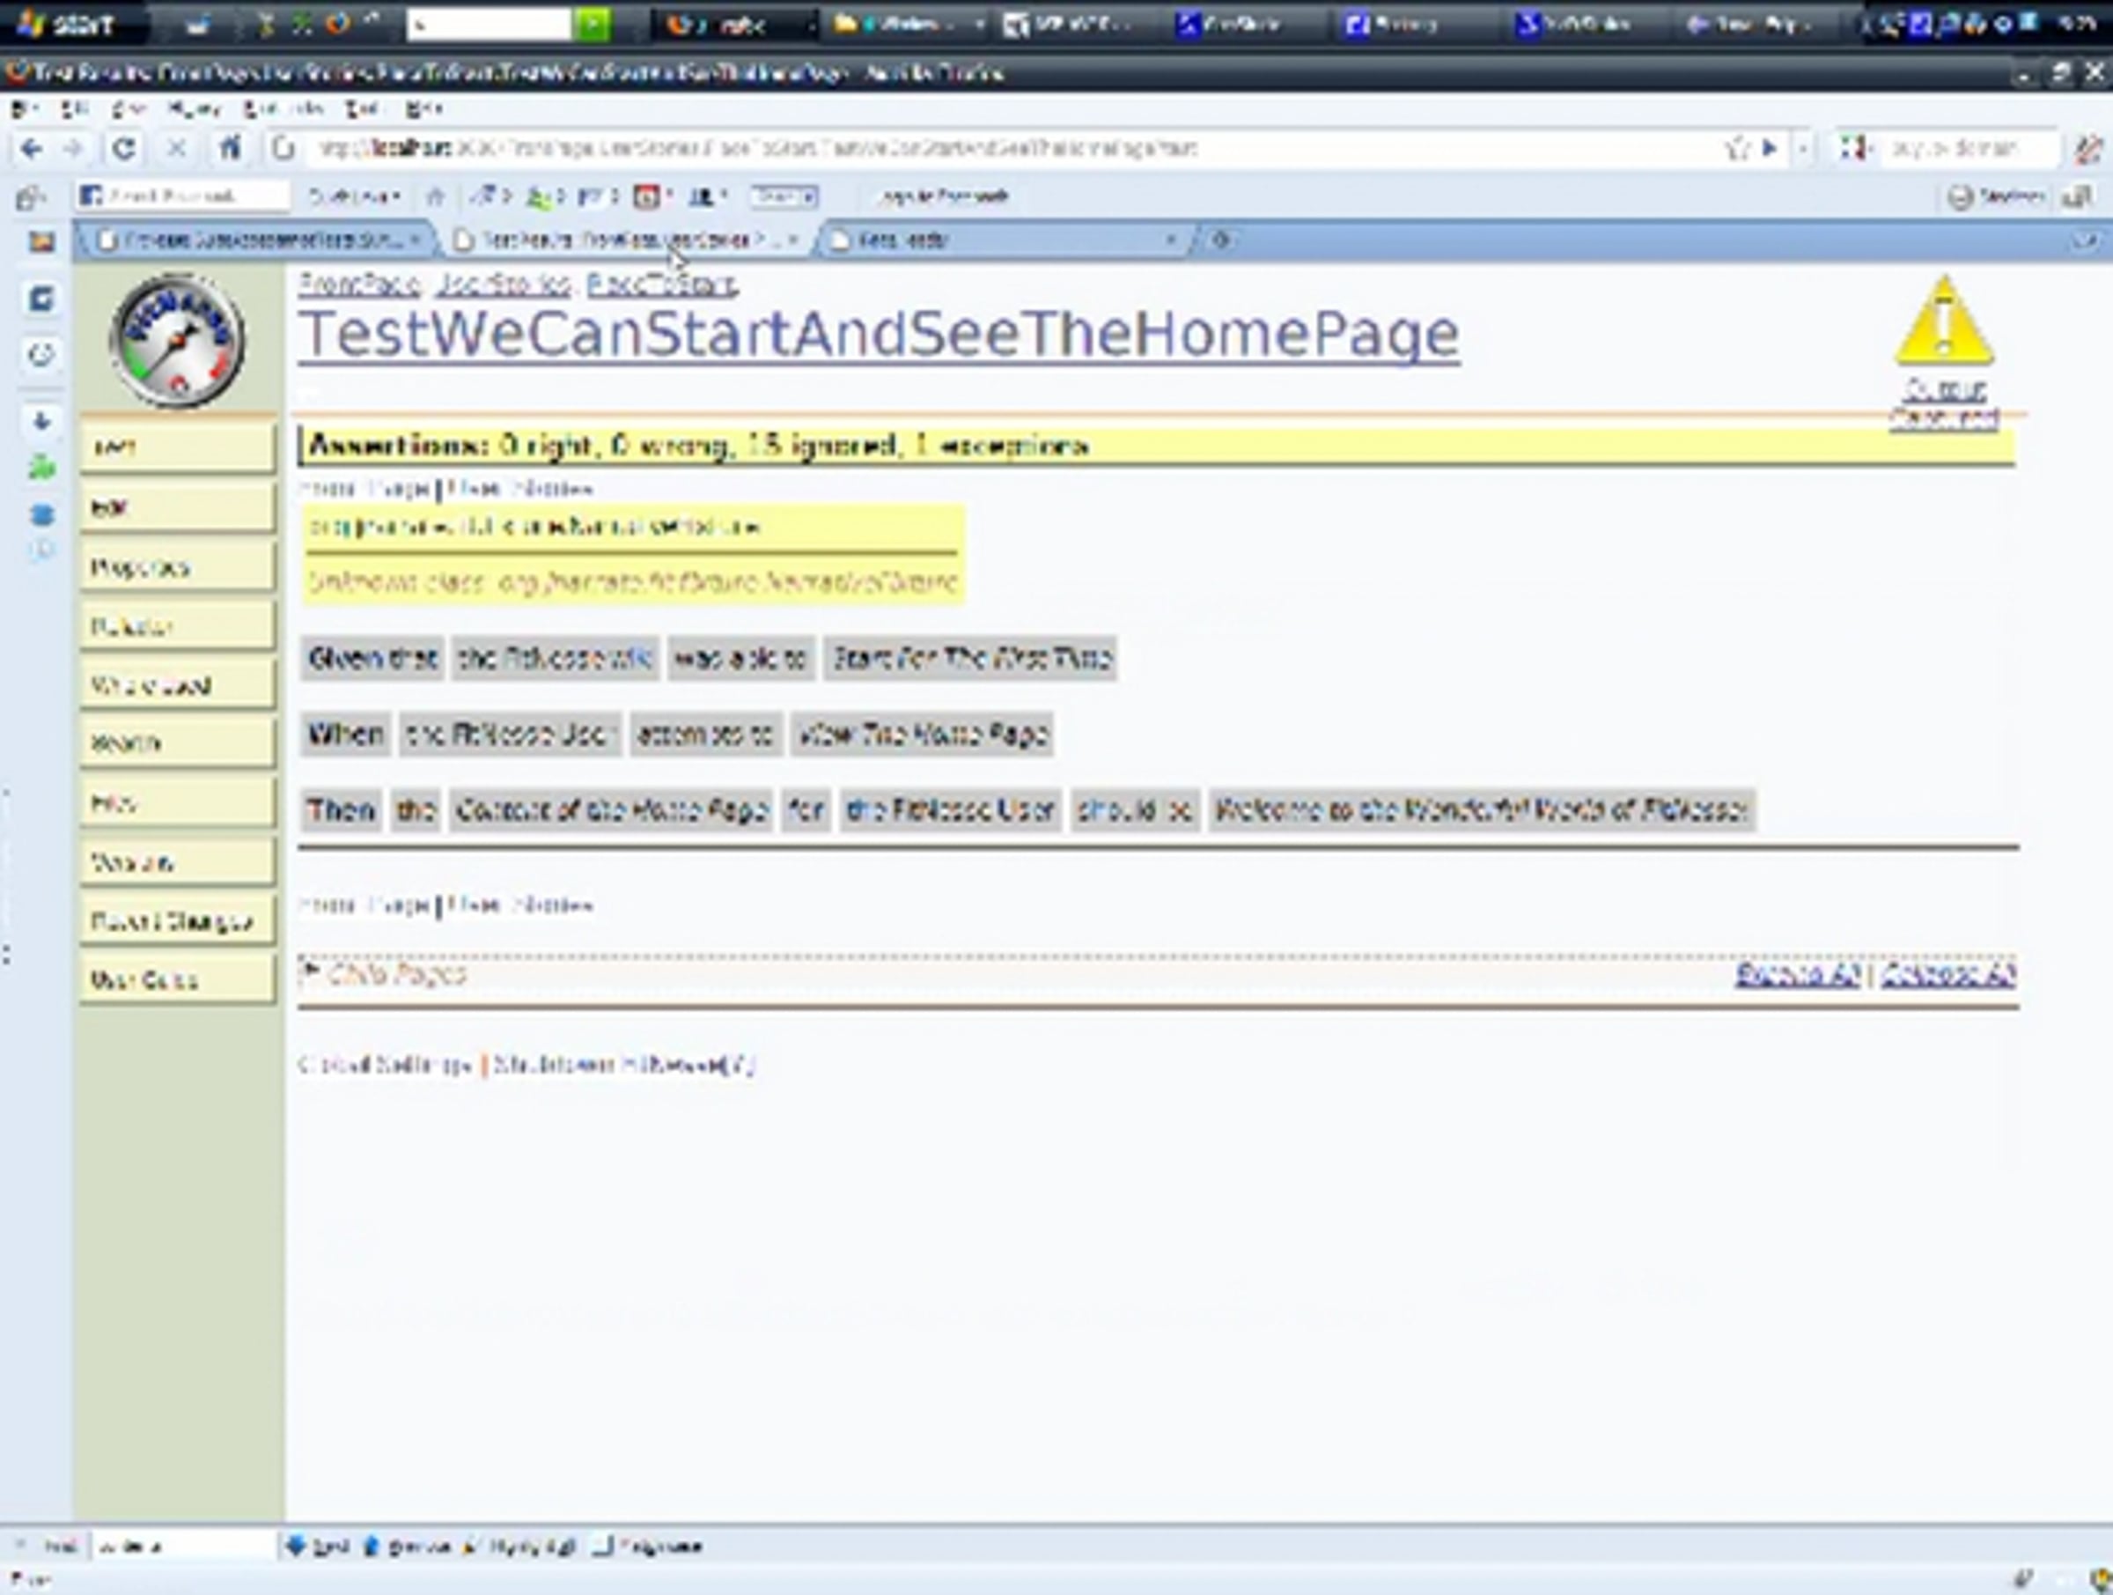The width and height of the screenshot is (2113, 1595).
Task: Click the Test button in sidebar
Action: click(177, 447)
